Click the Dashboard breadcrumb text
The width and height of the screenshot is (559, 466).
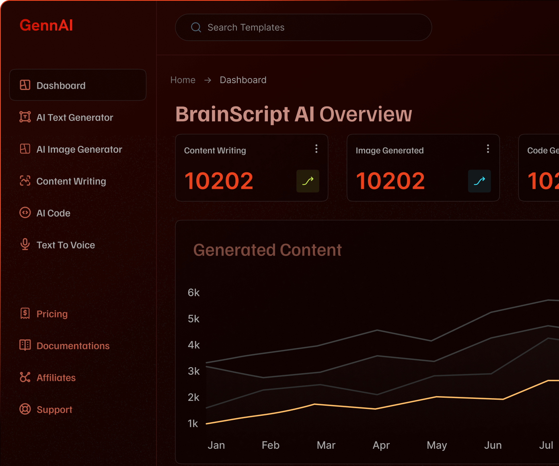click(x=243, y=80)
